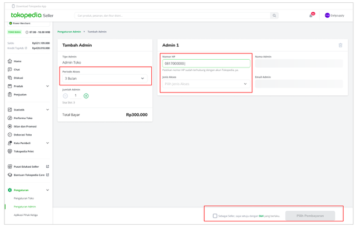The image size is (356, 228).
Task: Click Pengaturan Admin breadcrumb link
Action: [x=69, y=32]
